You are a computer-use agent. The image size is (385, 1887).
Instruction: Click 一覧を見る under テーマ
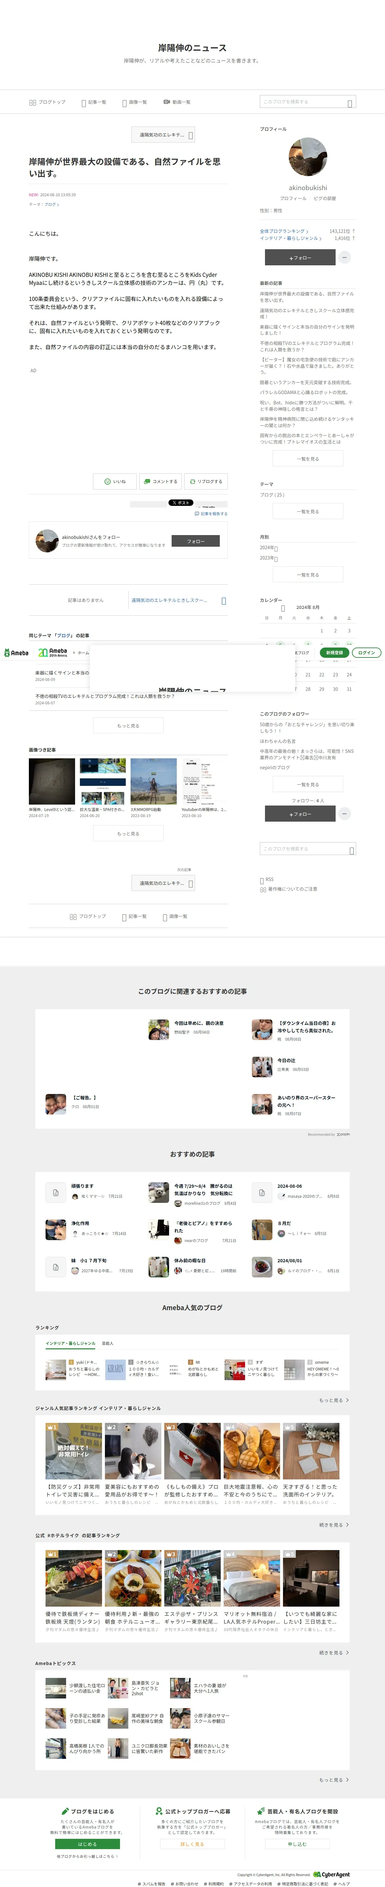pos(308,511)
